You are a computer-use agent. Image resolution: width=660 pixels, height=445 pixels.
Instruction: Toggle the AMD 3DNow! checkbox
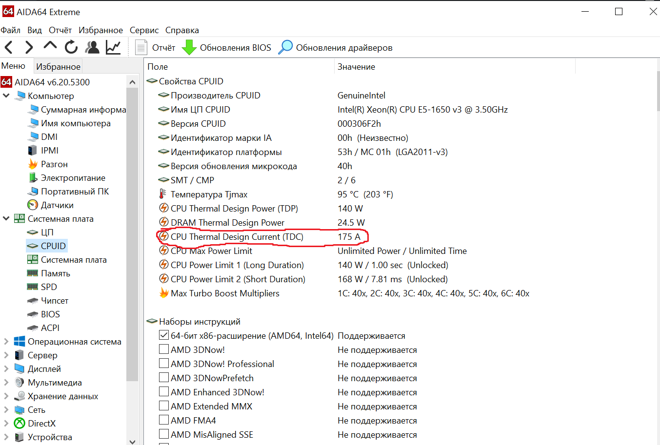pos(164,349)
